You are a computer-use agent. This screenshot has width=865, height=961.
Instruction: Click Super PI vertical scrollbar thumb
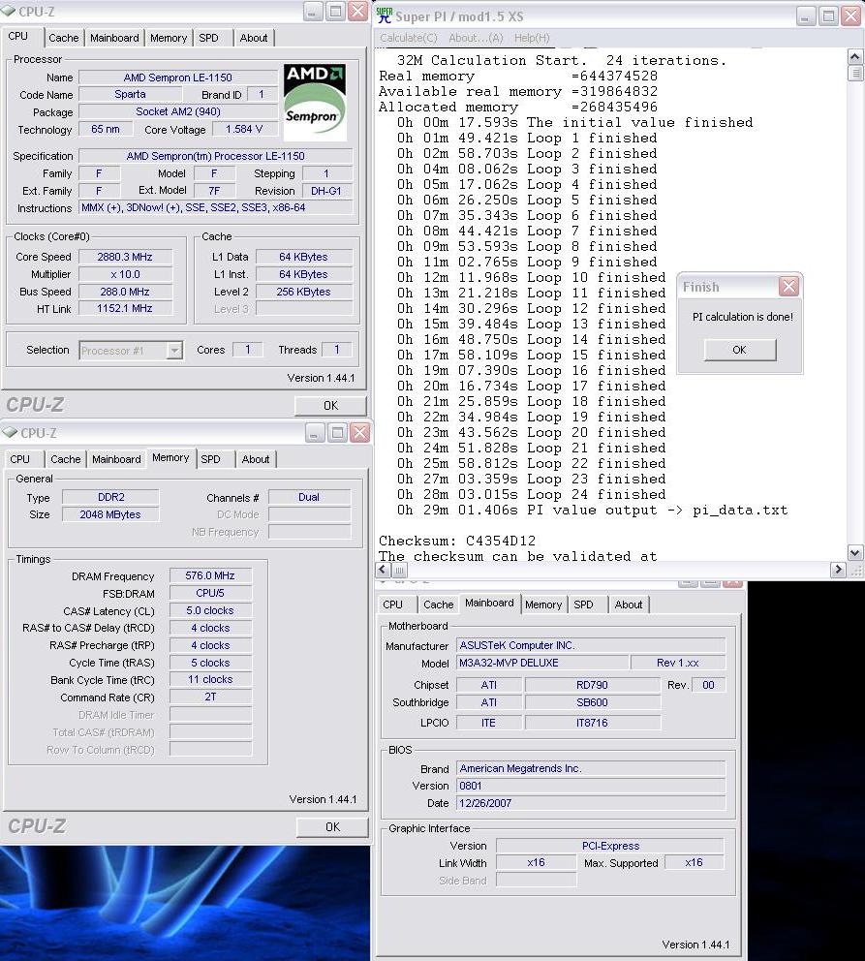pyautogui.click(x=855, y=74)
